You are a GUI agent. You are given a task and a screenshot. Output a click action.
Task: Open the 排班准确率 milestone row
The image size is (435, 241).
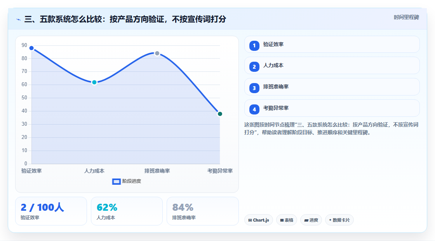[332, 87]
